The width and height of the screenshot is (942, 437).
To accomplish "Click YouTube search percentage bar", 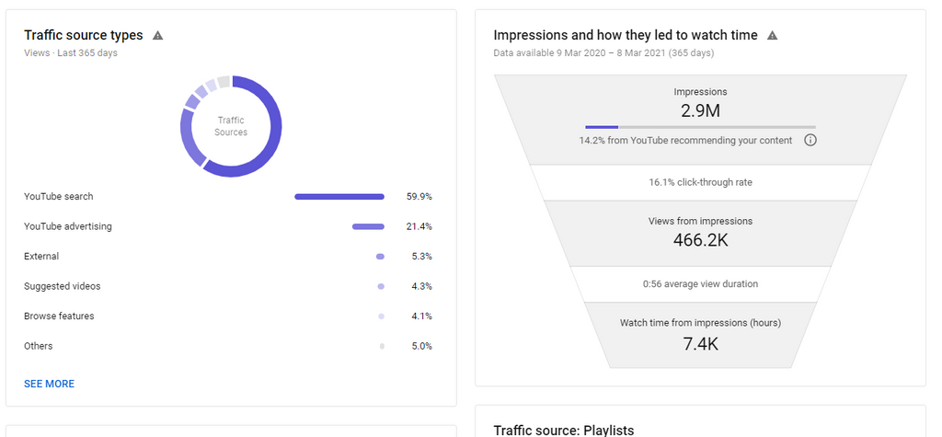I will [339, 197].
